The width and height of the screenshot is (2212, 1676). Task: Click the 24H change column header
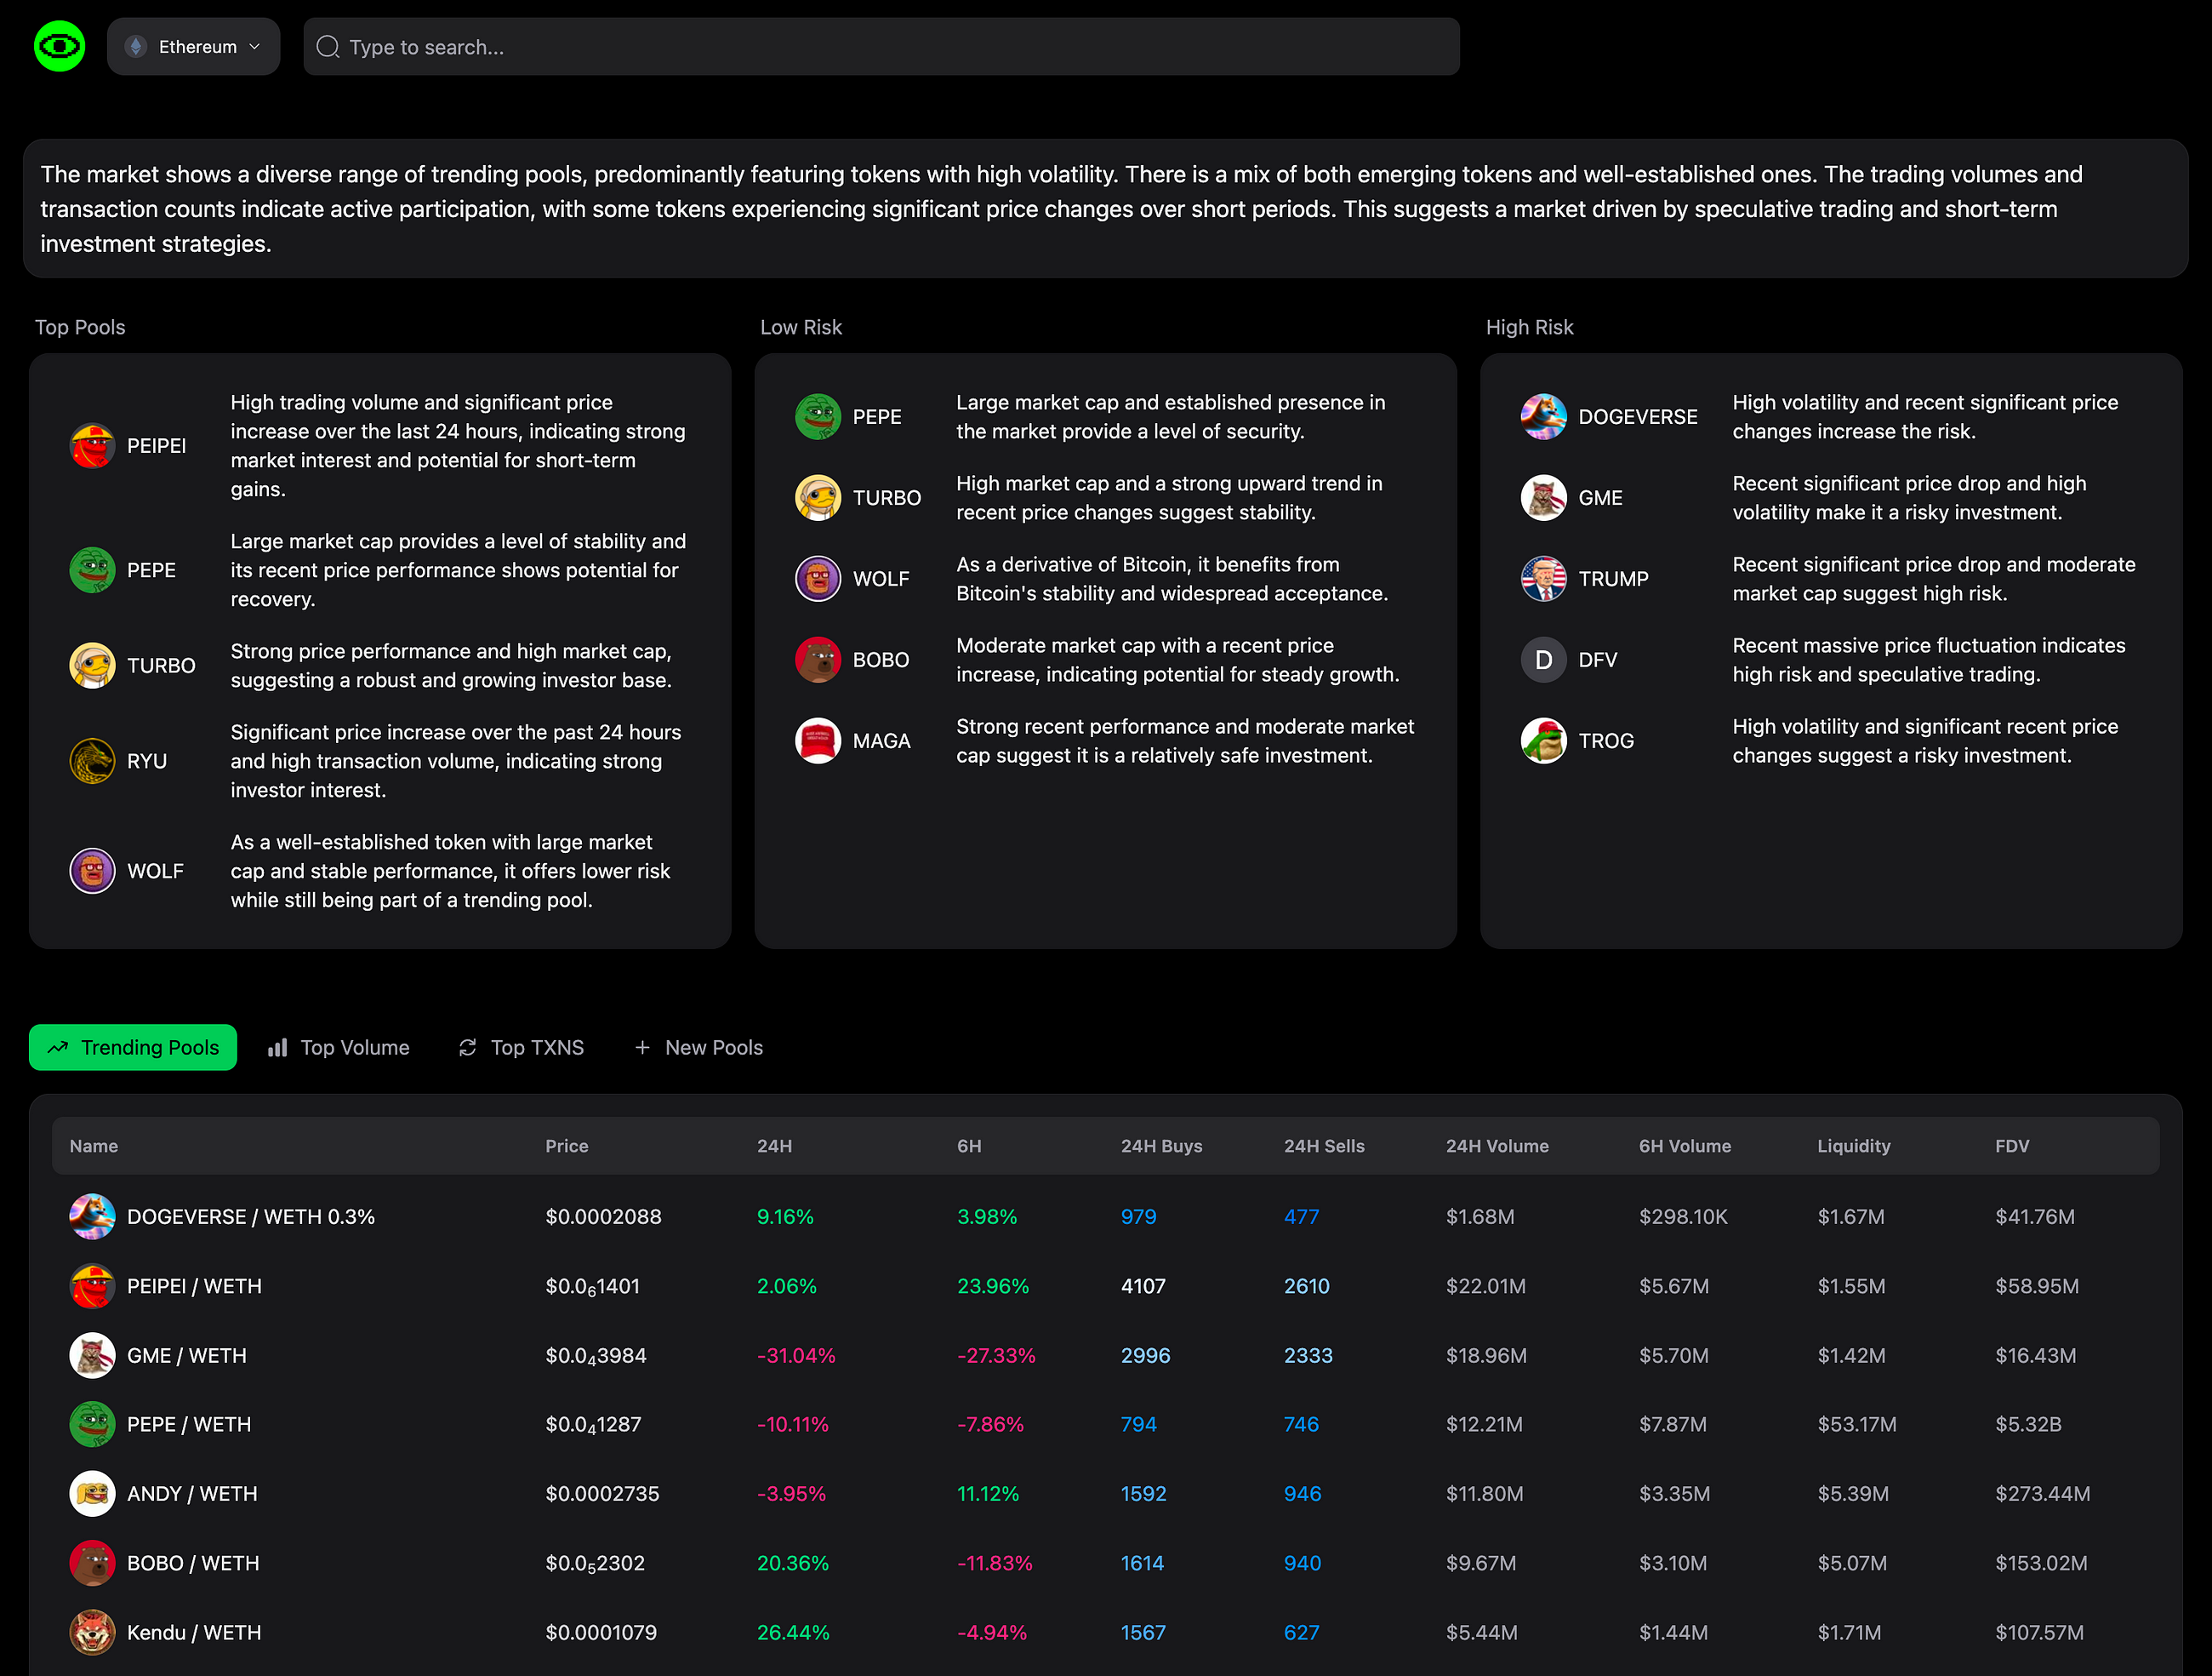coord(775,1146)
